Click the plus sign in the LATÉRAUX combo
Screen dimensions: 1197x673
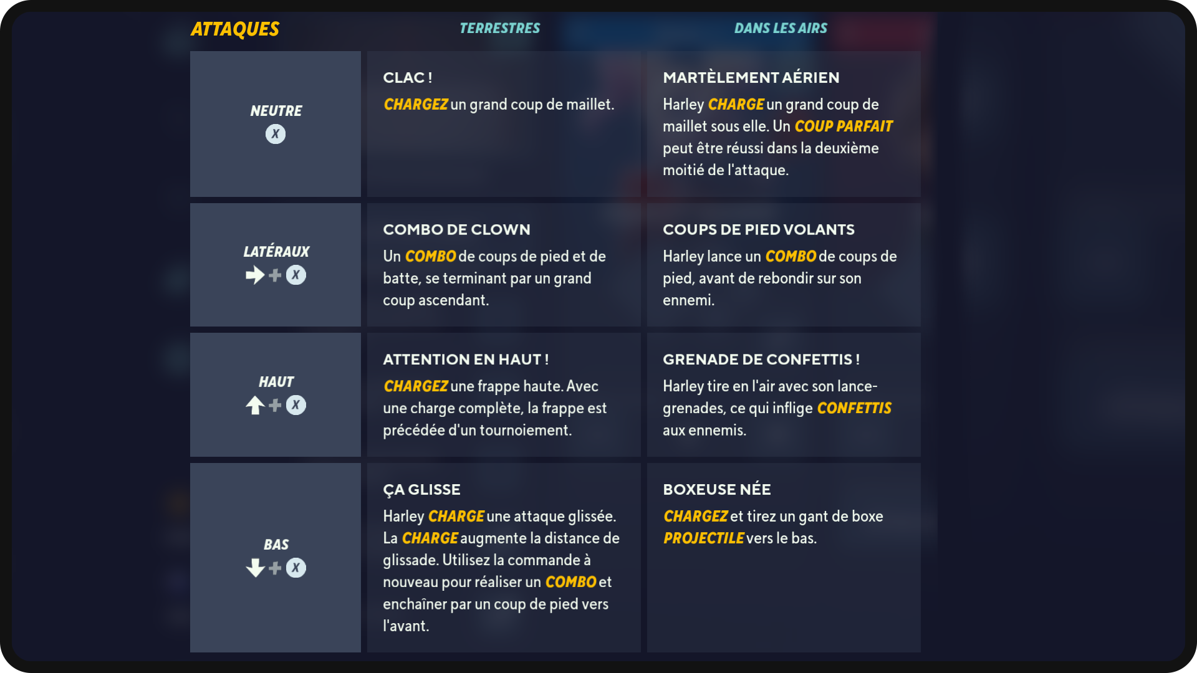click(275, 275)
